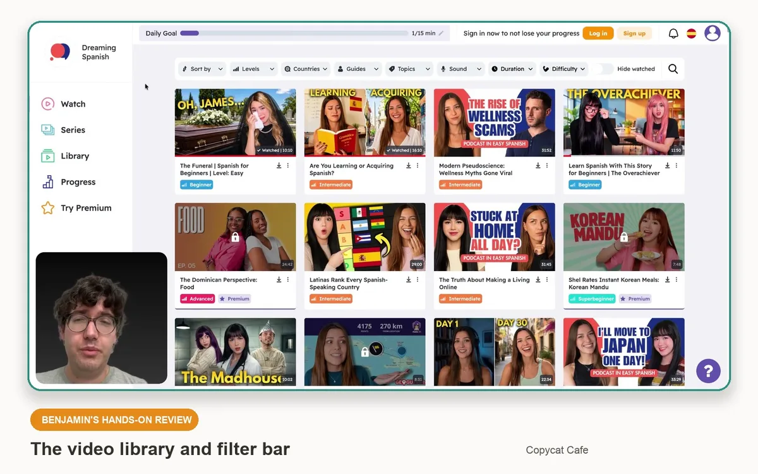Open the Oh, James funeral thumbnail
Screen dimensions: 758x474
235,123
